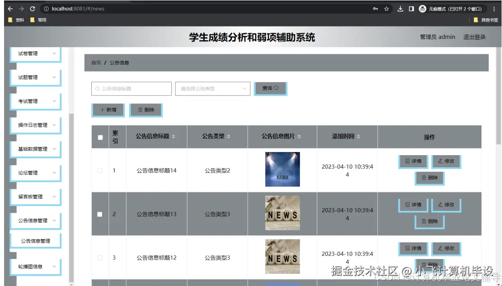Open the 常用 bookmark folder
The image size is (502, 286).
(38, 20)
